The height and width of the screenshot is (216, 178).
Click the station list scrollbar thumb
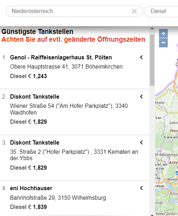coord(152,60)
